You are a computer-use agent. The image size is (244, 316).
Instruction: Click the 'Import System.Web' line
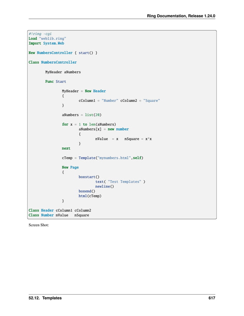click(46, 43)
